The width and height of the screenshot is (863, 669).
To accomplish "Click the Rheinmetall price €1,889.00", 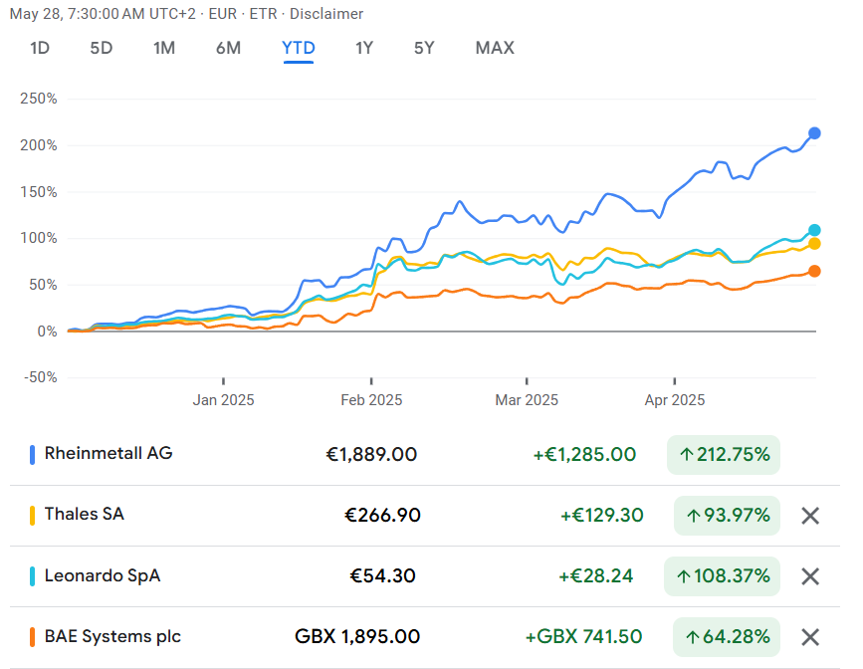I will 371,455.
